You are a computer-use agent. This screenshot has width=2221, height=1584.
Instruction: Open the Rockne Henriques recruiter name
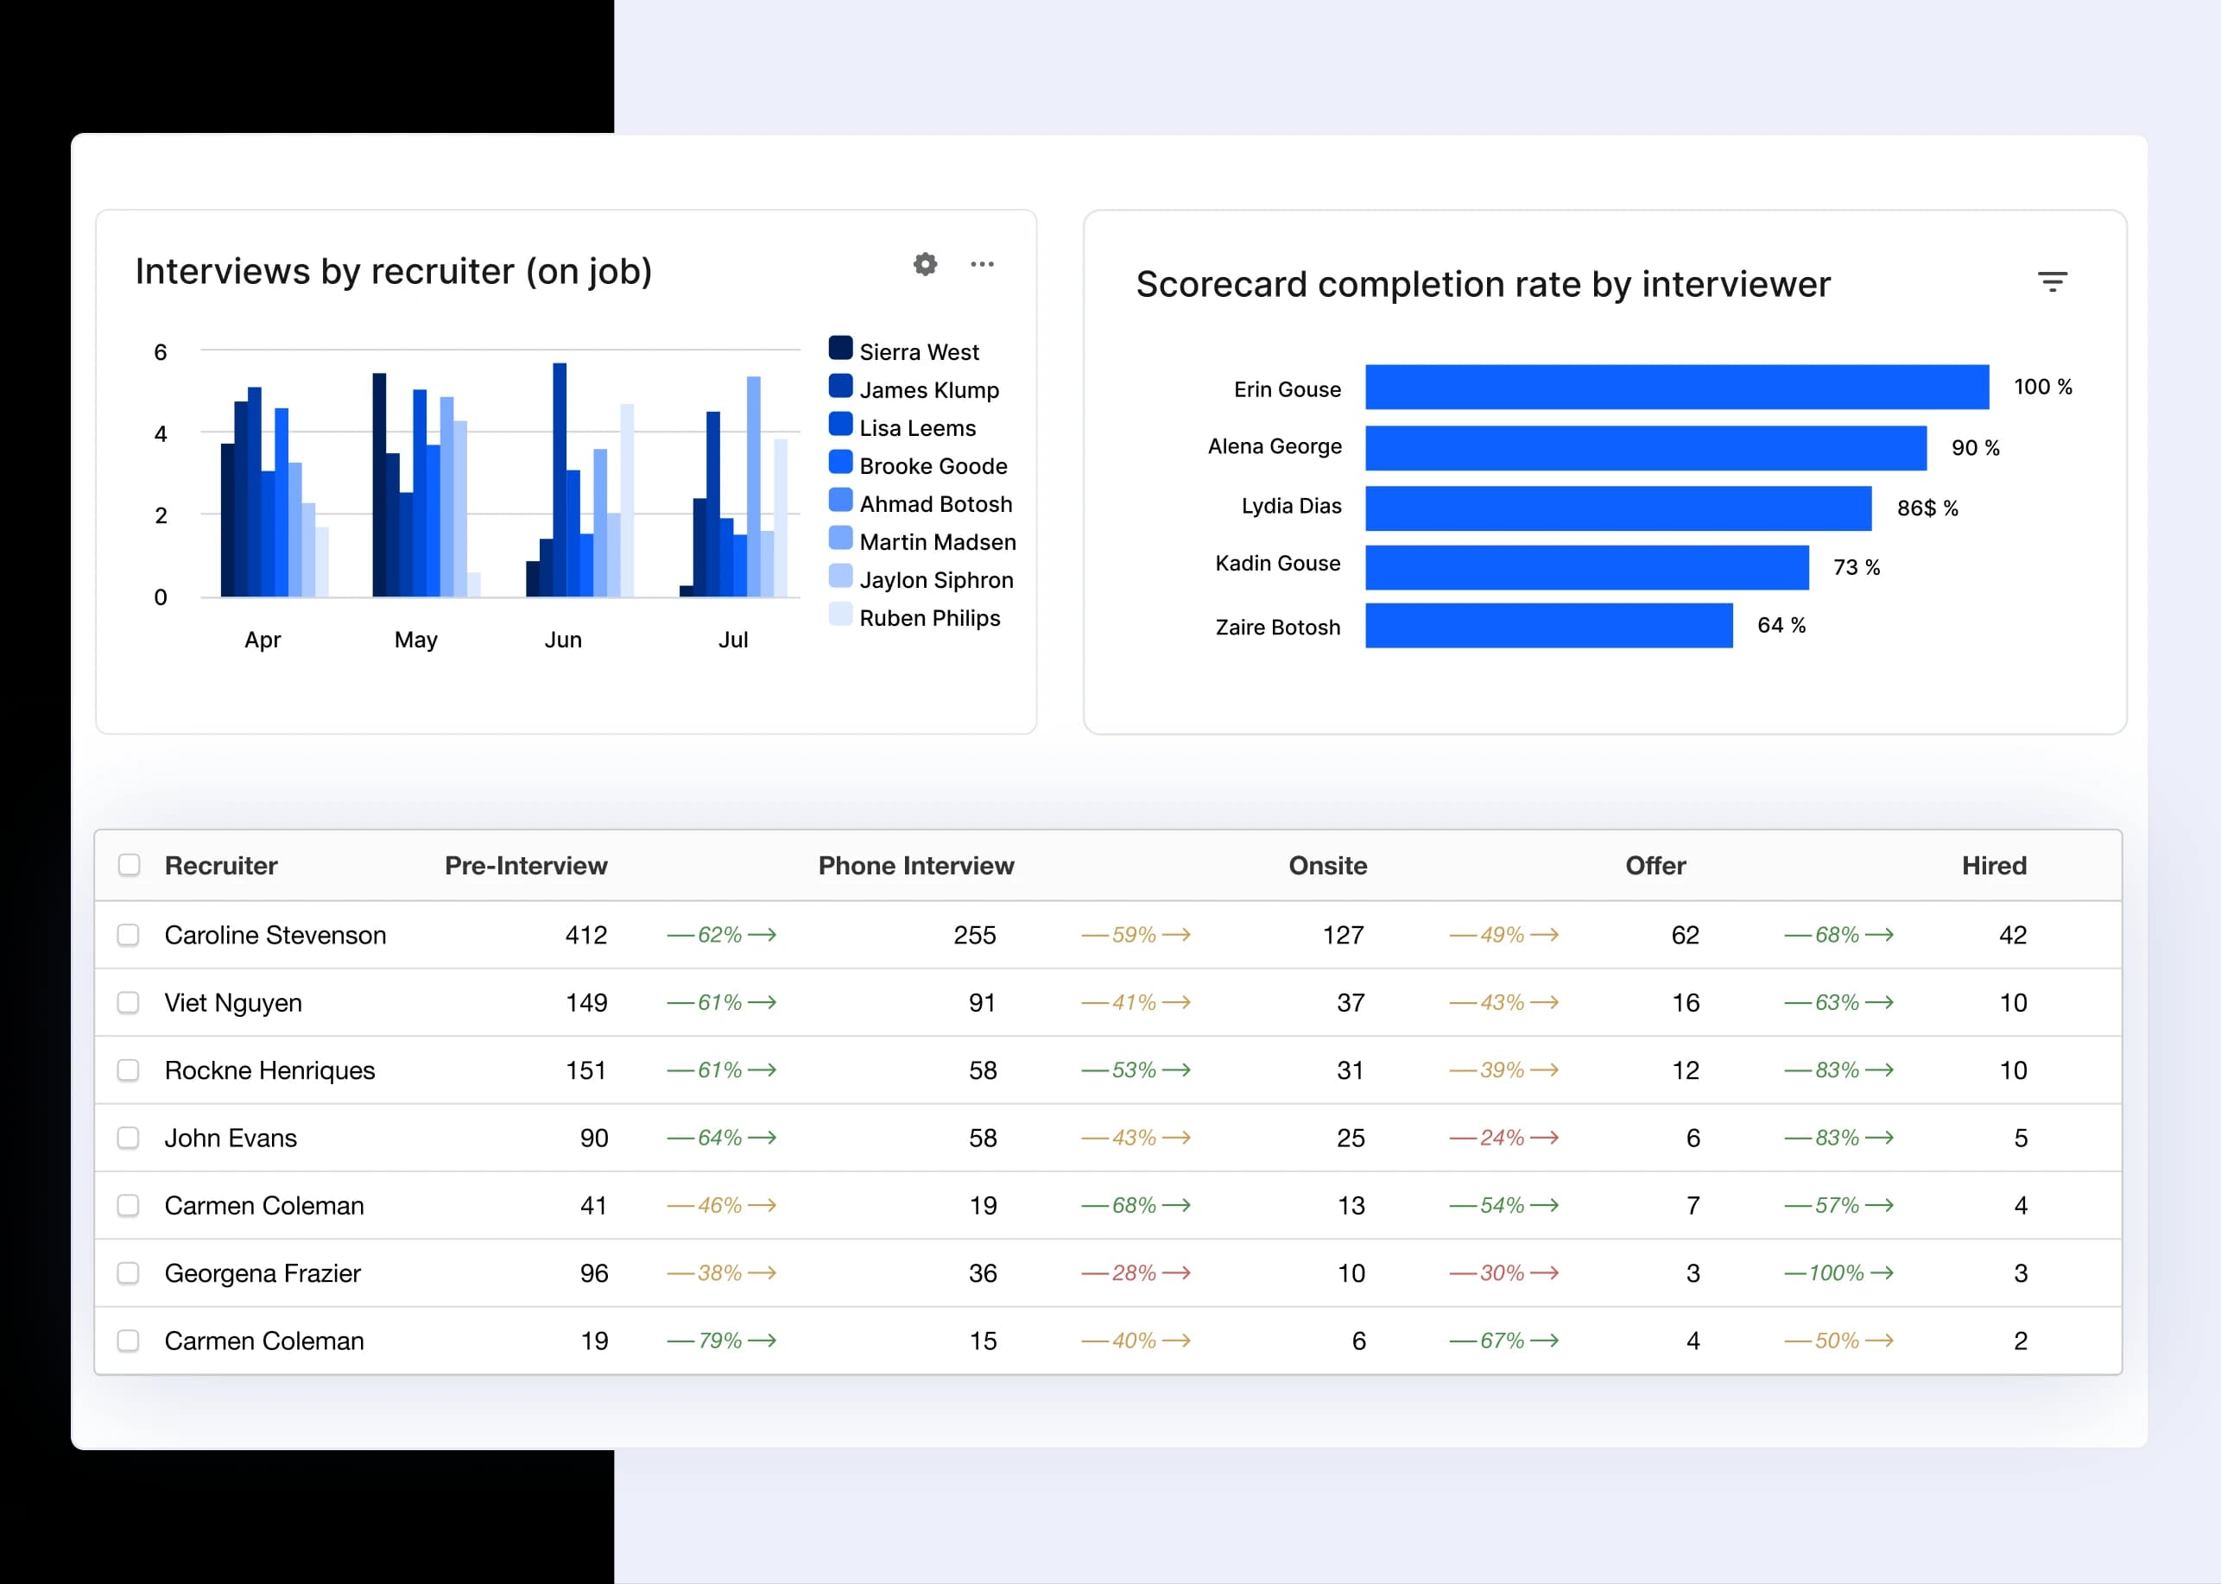tap(269, 1070)
